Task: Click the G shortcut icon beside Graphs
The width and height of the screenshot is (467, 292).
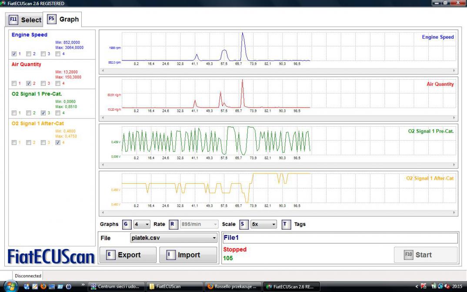Action: coord(126,224)
